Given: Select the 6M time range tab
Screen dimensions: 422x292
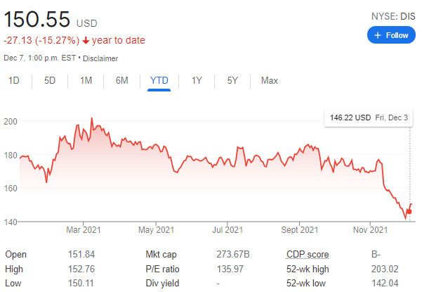Looking at the screenshot, I should point(122,81).
